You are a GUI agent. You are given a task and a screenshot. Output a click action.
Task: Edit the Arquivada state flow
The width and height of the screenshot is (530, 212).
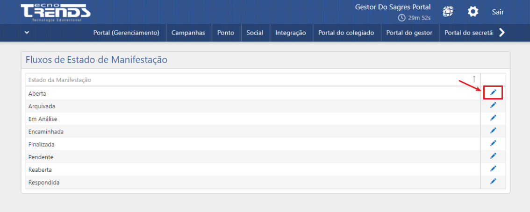(x=493, y=105)
